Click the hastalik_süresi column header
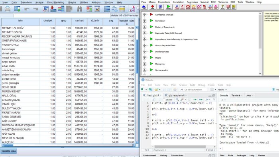This screenshot has width=279, height=157. (x=127, y=22)
